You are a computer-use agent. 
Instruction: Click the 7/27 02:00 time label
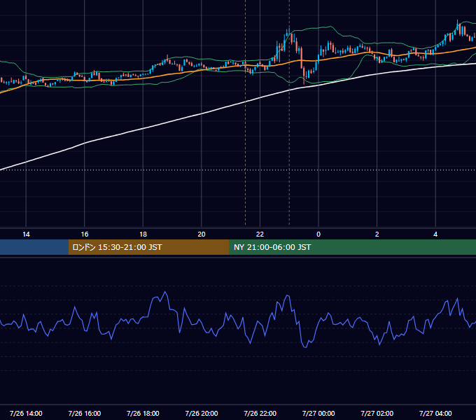coord(377,413)
